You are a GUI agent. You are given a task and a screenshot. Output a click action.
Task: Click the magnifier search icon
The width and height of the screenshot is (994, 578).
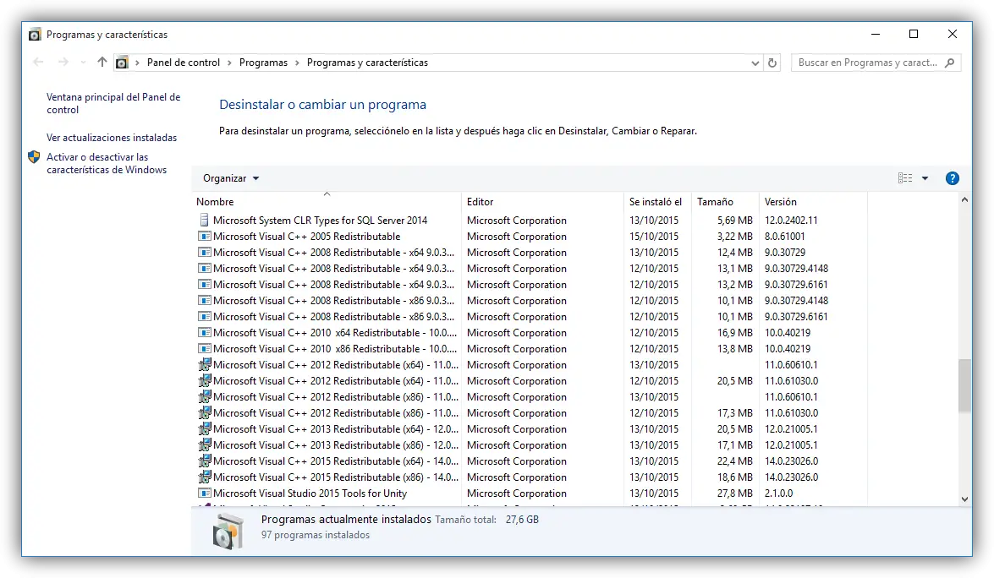[x=950, y=63]
